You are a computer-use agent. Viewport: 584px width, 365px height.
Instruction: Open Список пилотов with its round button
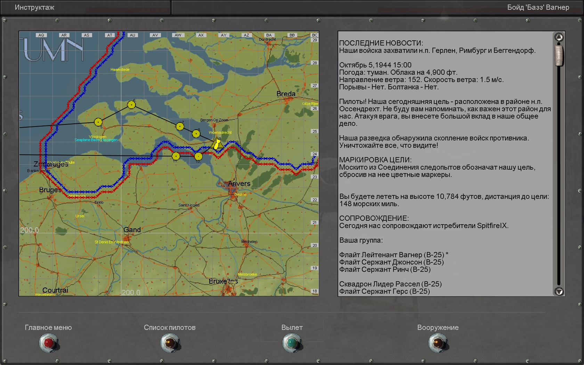click(x=170, y=343)
